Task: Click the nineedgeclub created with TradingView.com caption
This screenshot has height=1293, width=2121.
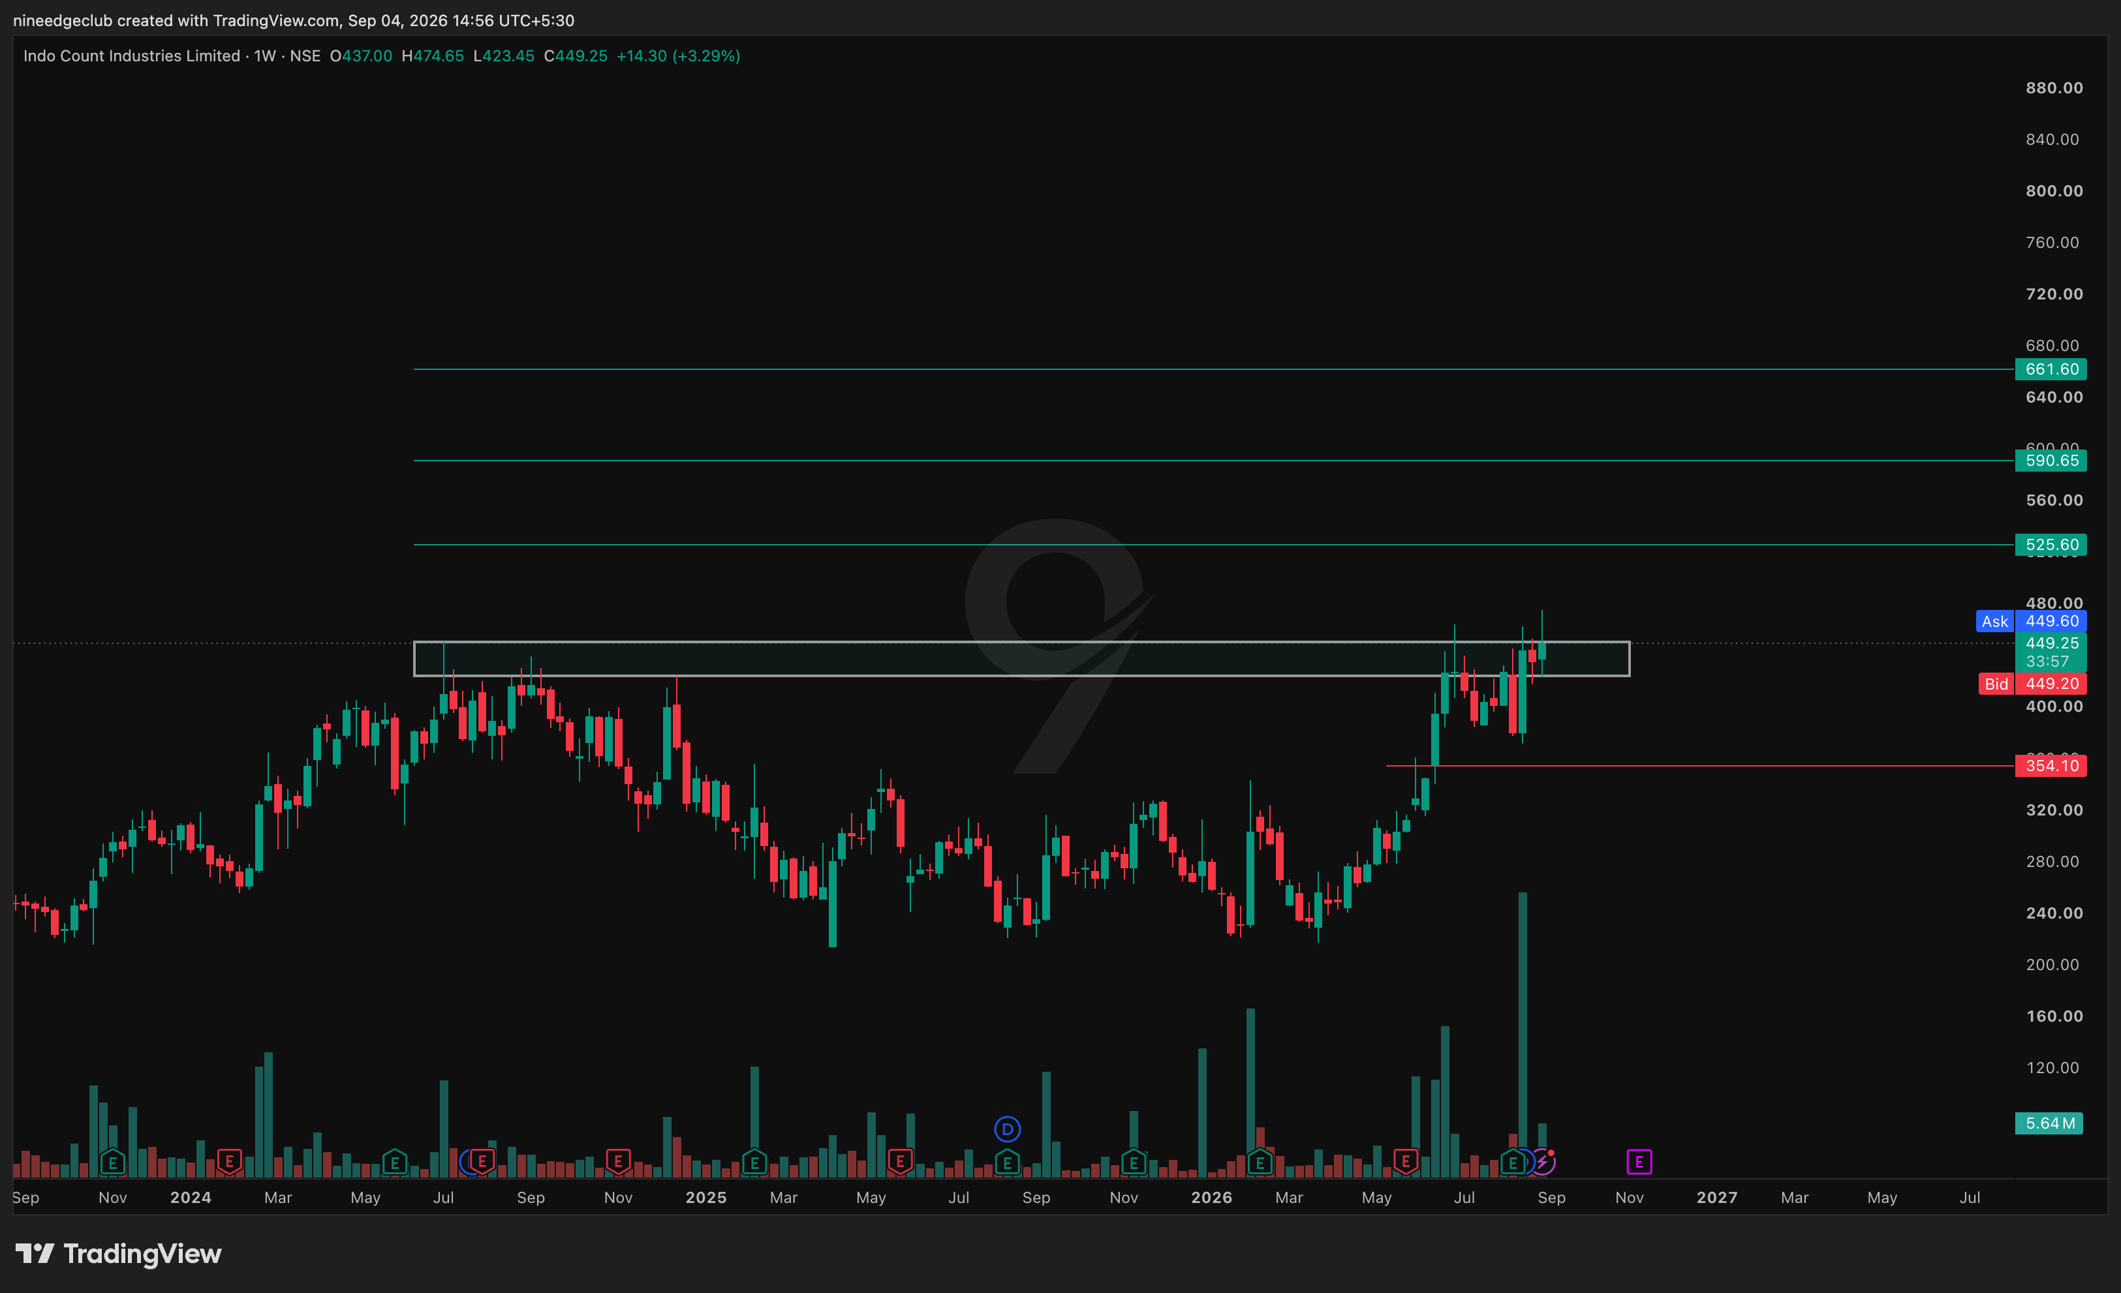Action: 294,20
